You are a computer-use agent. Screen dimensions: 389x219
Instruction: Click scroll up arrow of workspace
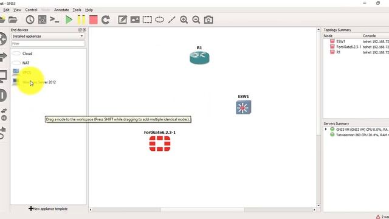pos(318,30)
